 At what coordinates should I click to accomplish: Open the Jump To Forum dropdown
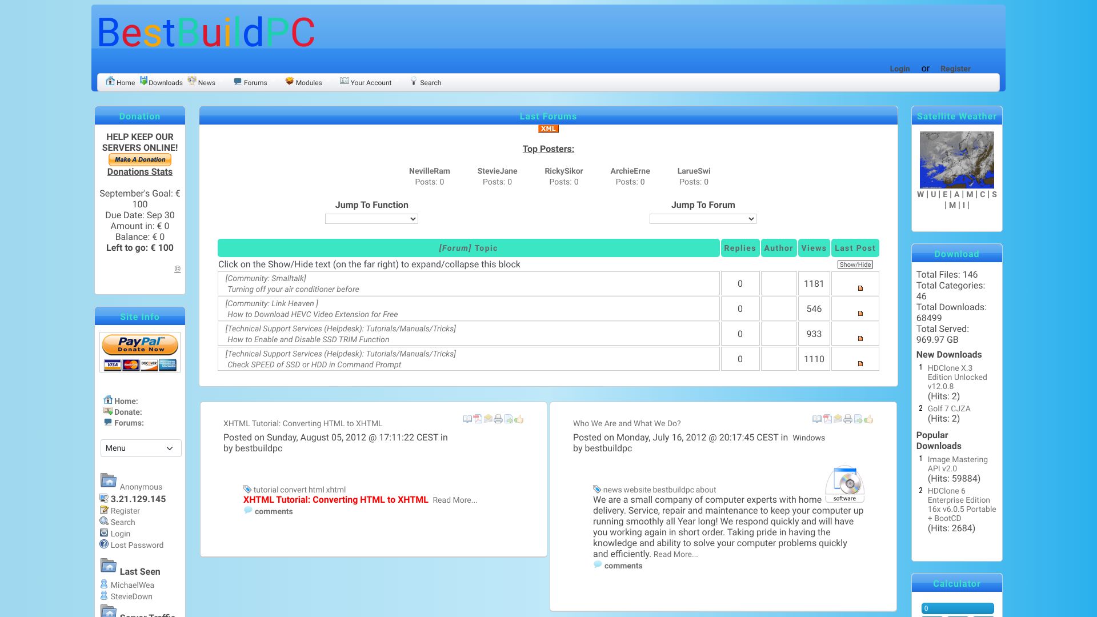(x=703, y=219)
